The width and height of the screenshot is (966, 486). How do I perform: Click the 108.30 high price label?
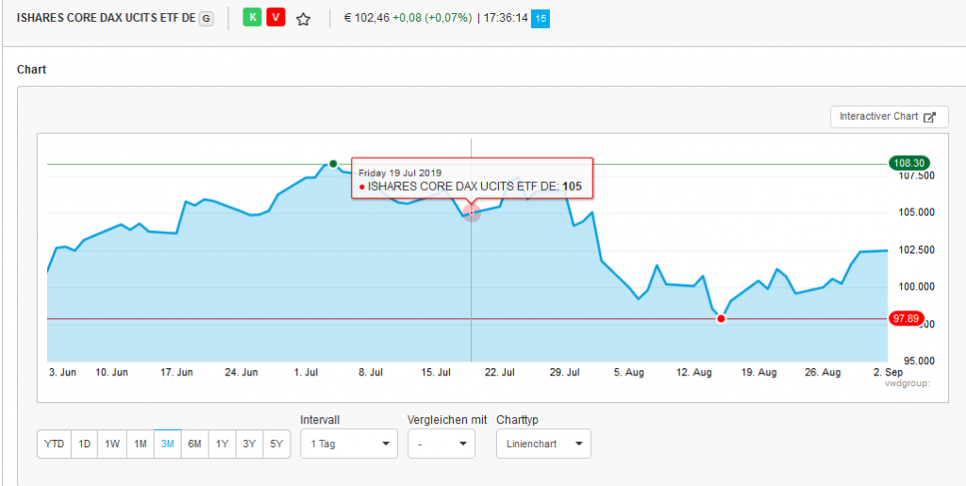pos(906,163)
